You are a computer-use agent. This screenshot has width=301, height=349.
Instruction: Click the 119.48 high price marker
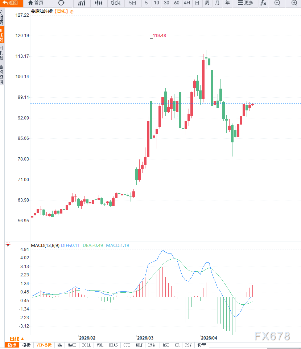159,36
